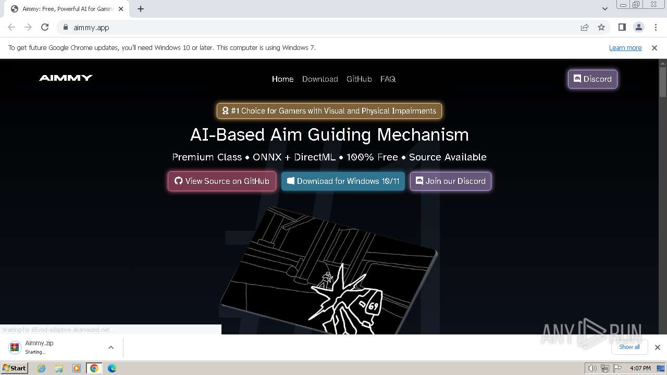Open File Explorer from taskbar
Viewport: 667px width, 375px height.
click(x=59, y=368)
